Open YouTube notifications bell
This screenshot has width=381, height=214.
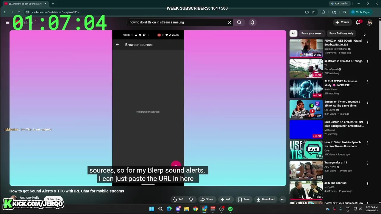point(358,22)
